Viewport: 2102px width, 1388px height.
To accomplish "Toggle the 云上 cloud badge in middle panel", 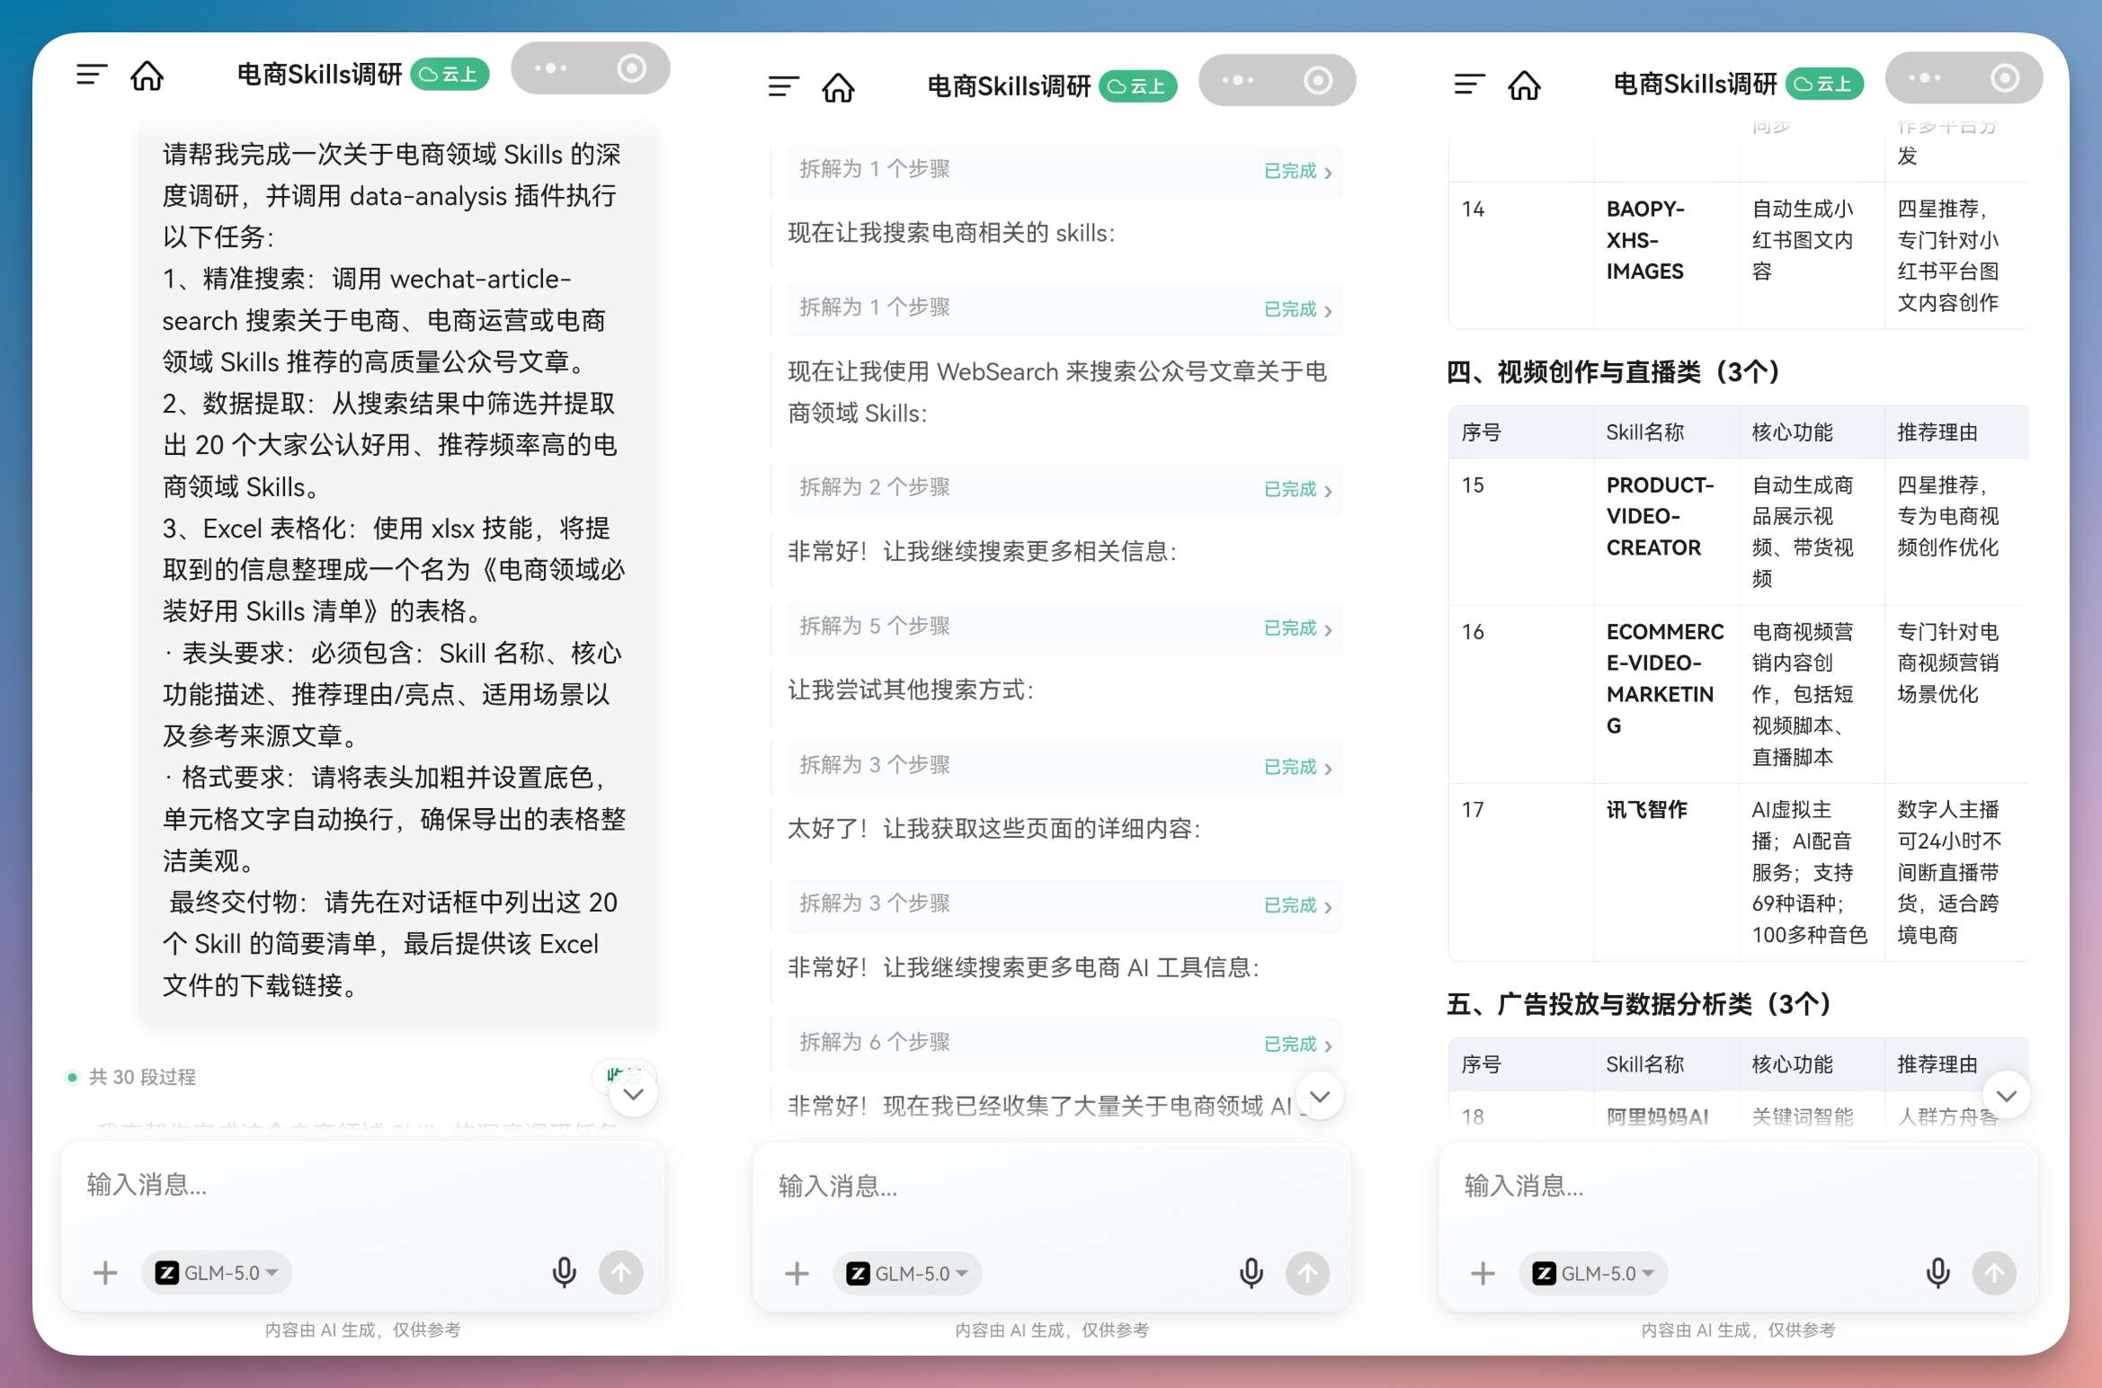I will pos(1137,86).
